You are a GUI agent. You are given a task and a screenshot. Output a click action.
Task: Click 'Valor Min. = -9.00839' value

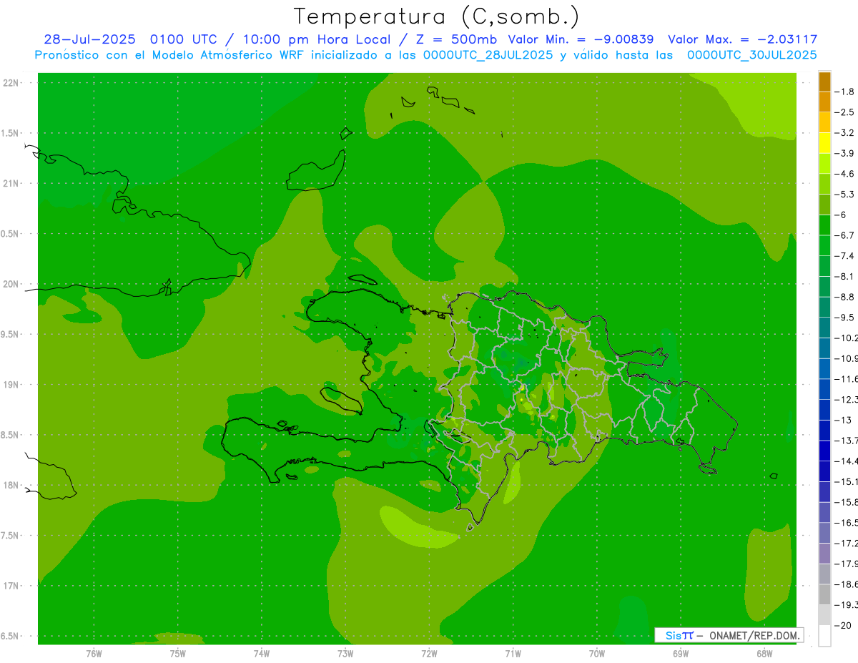pos(581,39)
